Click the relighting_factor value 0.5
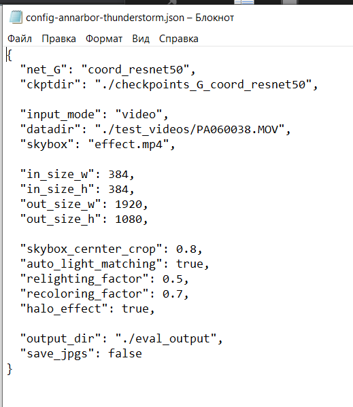 coord(173,279)
